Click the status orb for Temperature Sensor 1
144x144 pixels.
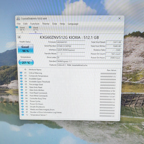[22, 115]
